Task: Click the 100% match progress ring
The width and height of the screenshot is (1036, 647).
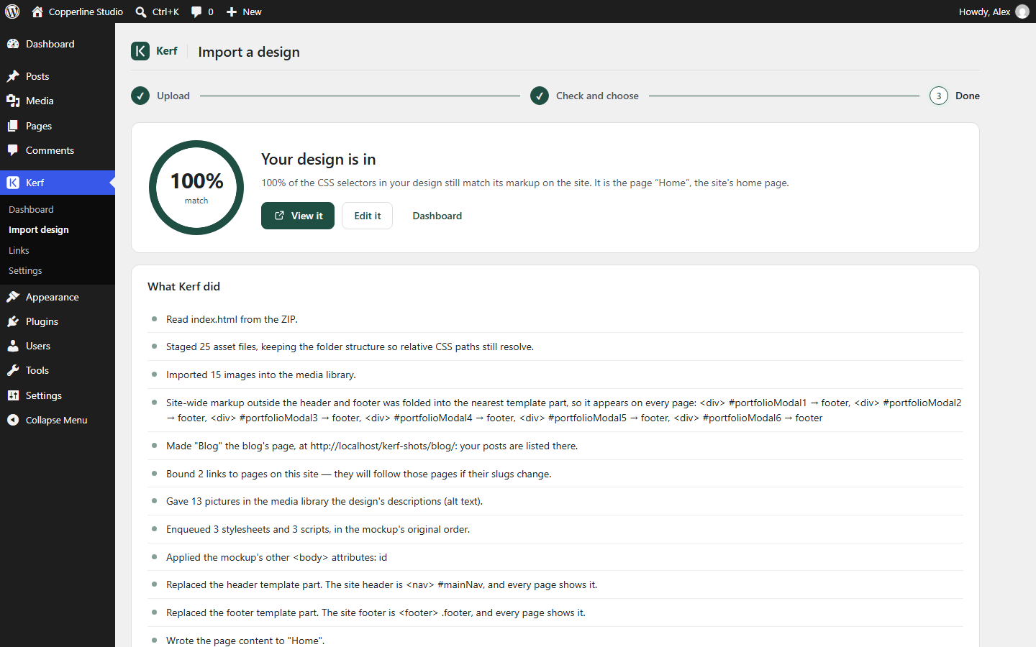Action: pyautogui.click(x=196, y=188)
